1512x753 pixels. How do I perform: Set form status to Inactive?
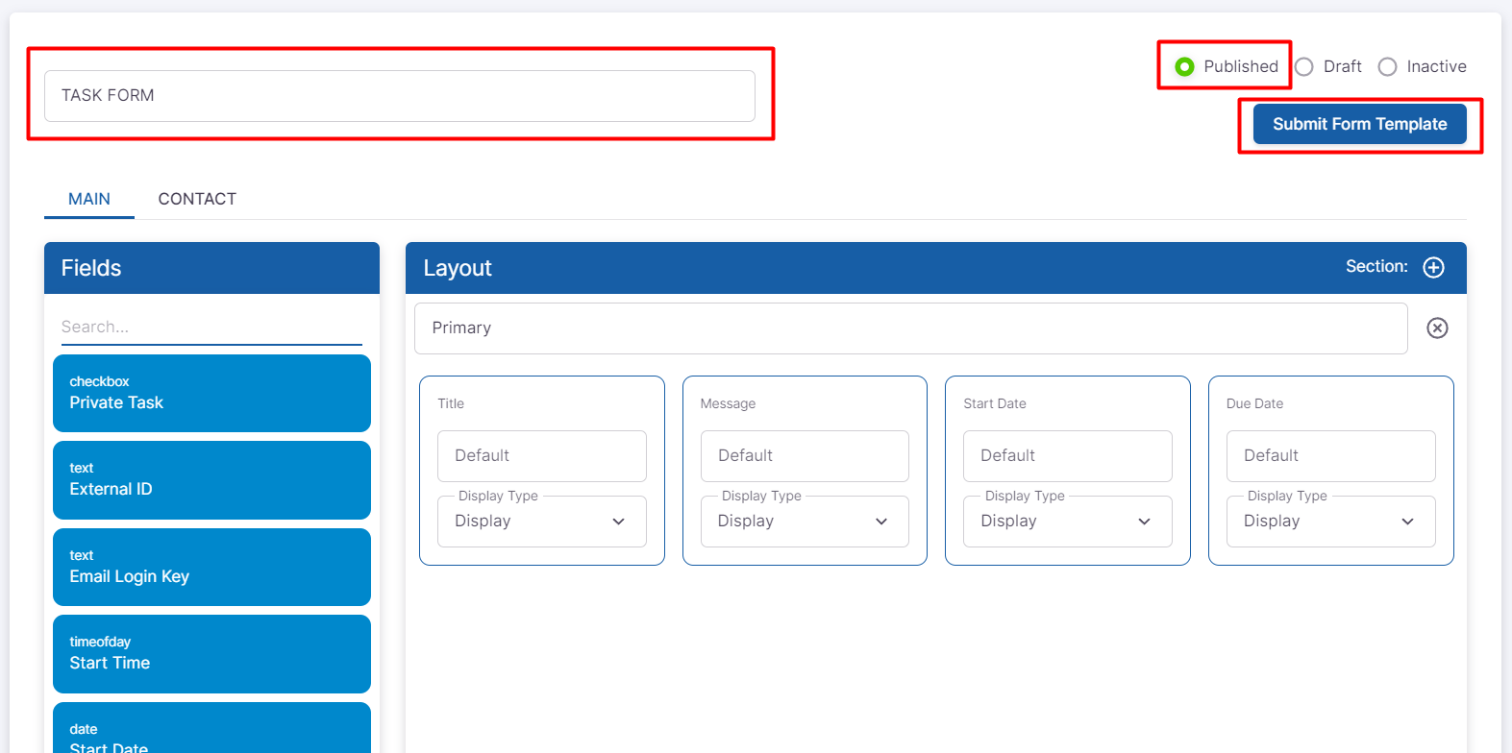click(x=1387, y=66)
